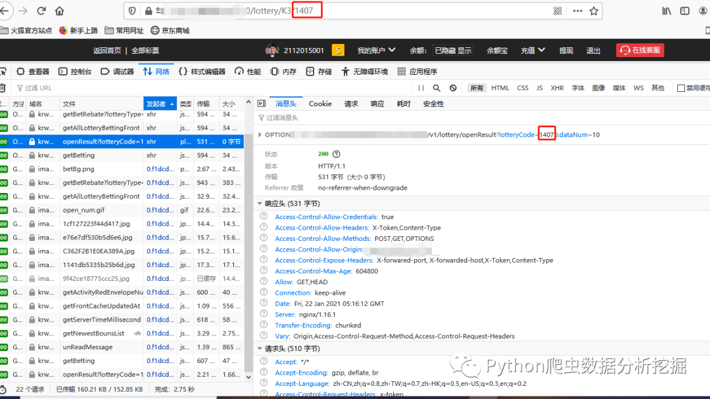Click the tracking protection shield icon
This screenshot has height=399, width=710.
[132, 11]
